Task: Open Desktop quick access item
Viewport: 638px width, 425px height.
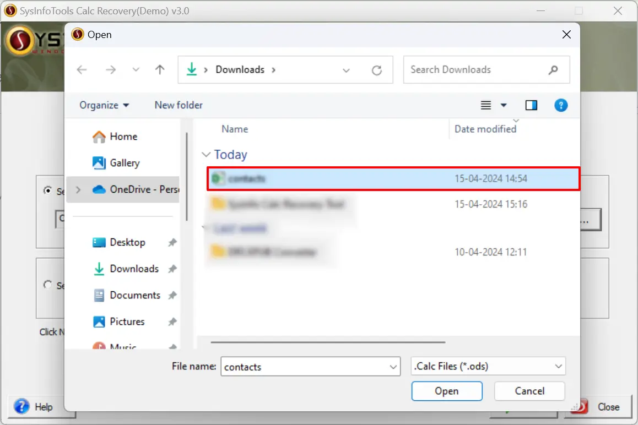Action: [127, 242]
